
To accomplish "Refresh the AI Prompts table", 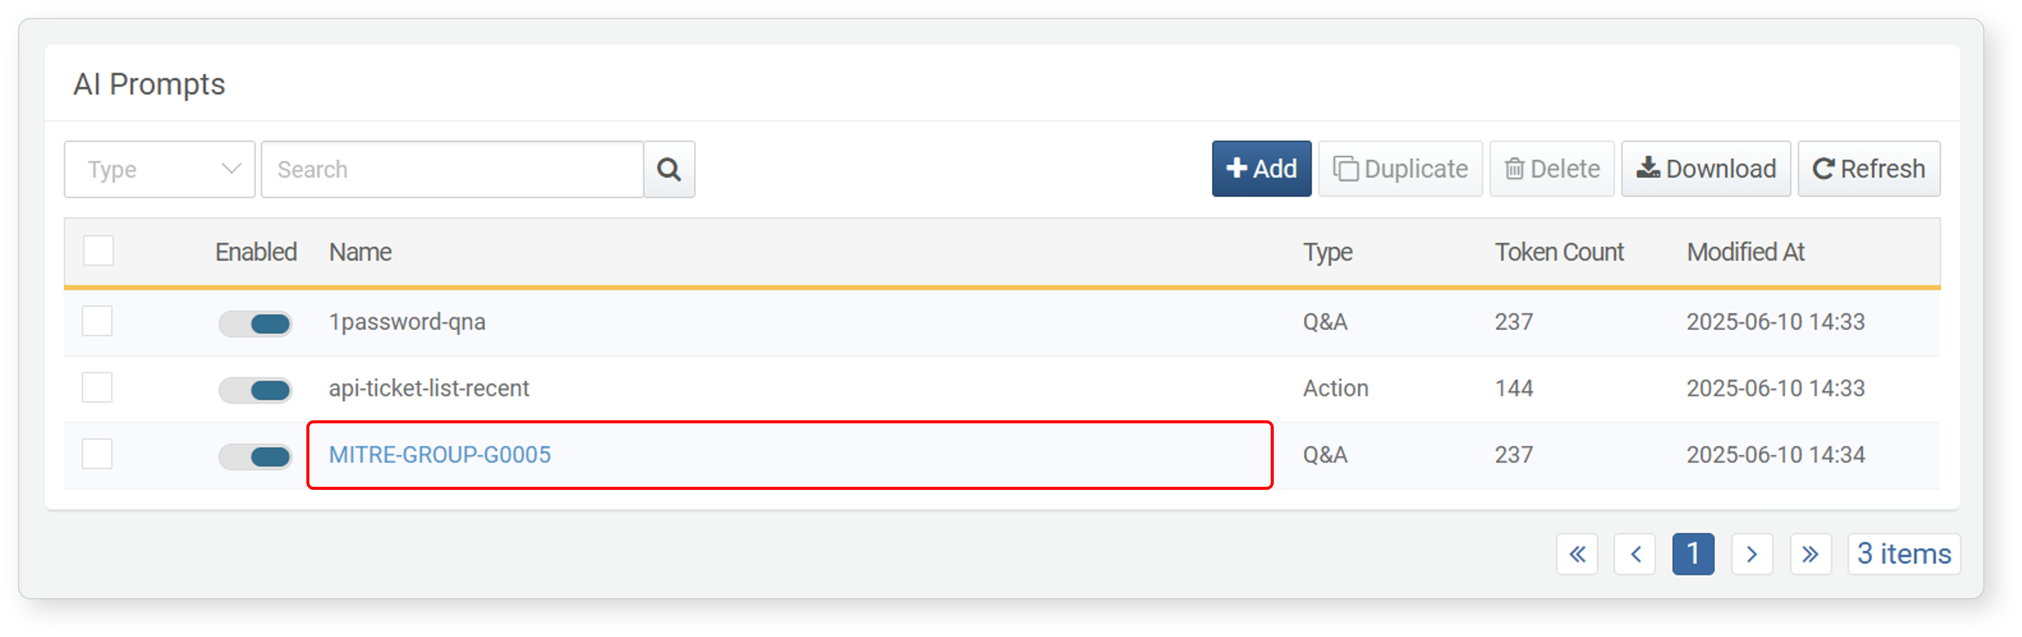I will point(1869,169).
